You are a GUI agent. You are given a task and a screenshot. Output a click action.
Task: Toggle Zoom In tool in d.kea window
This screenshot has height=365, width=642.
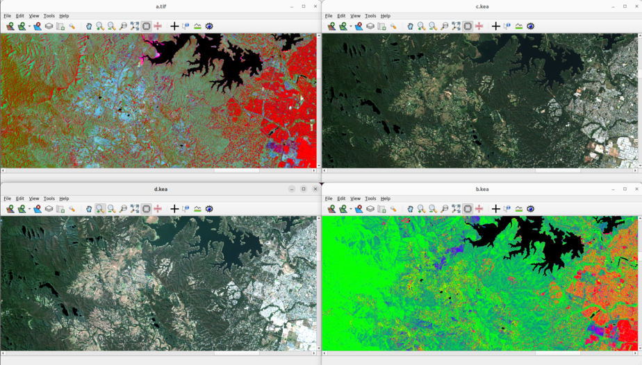point(100,209)
